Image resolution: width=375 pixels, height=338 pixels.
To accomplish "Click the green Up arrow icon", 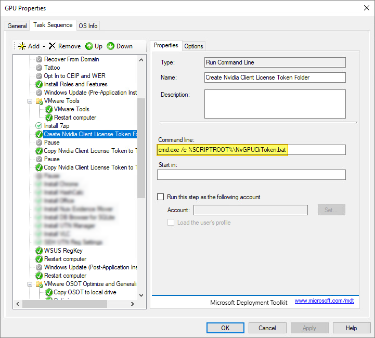I will [89, 46].
